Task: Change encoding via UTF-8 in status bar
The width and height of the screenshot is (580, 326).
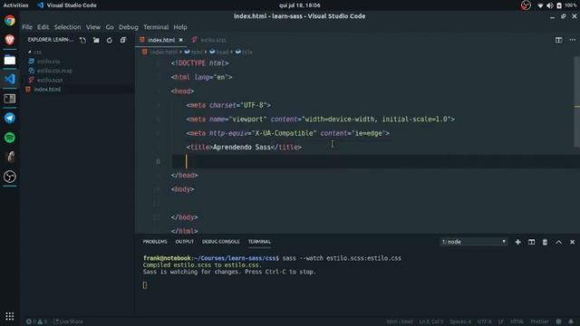Action: (485, 321)
